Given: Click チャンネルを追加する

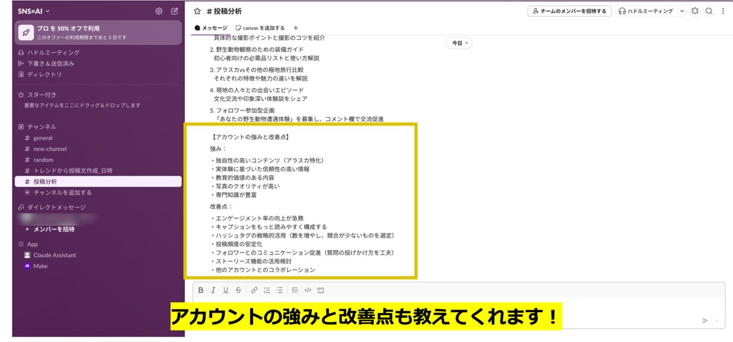Looking at the screenshot, I should 58,192.
